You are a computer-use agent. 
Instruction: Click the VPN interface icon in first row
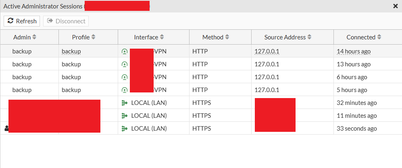(x=125, y=51)
